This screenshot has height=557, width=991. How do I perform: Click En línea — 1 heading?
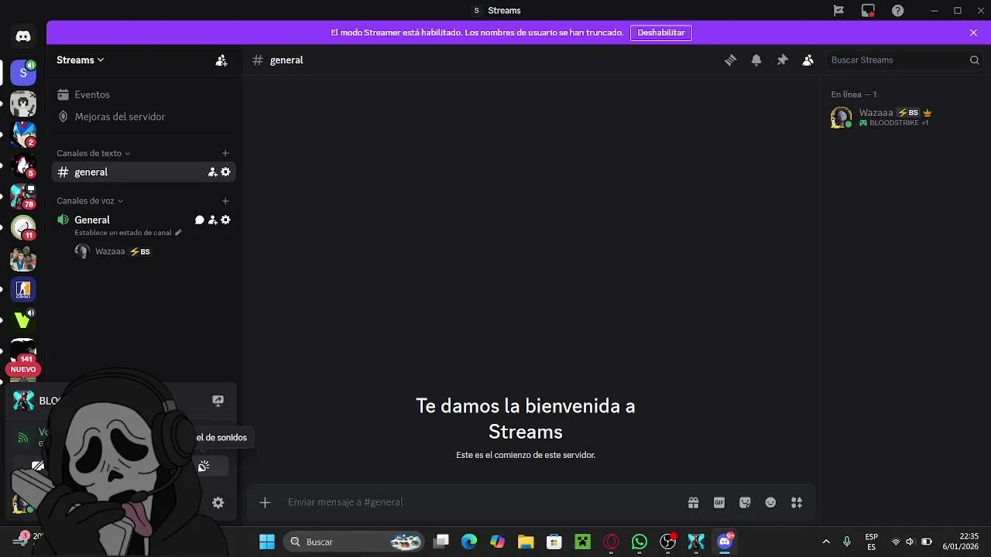tap(853, 94)
